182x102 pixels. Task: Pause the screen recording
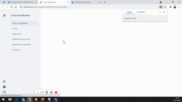(x=51, y=92)
